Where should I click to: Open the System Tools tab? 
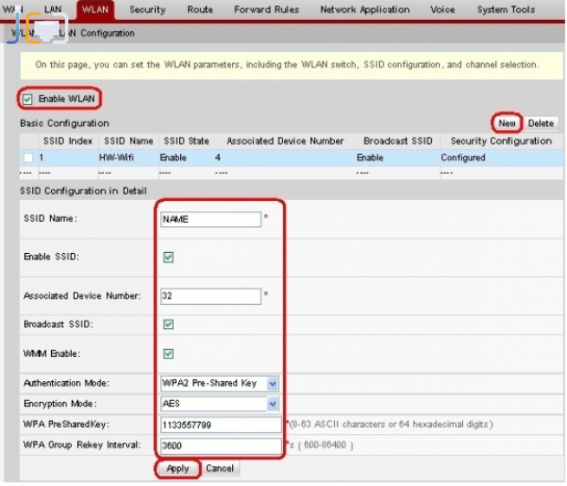pos(506,10)
